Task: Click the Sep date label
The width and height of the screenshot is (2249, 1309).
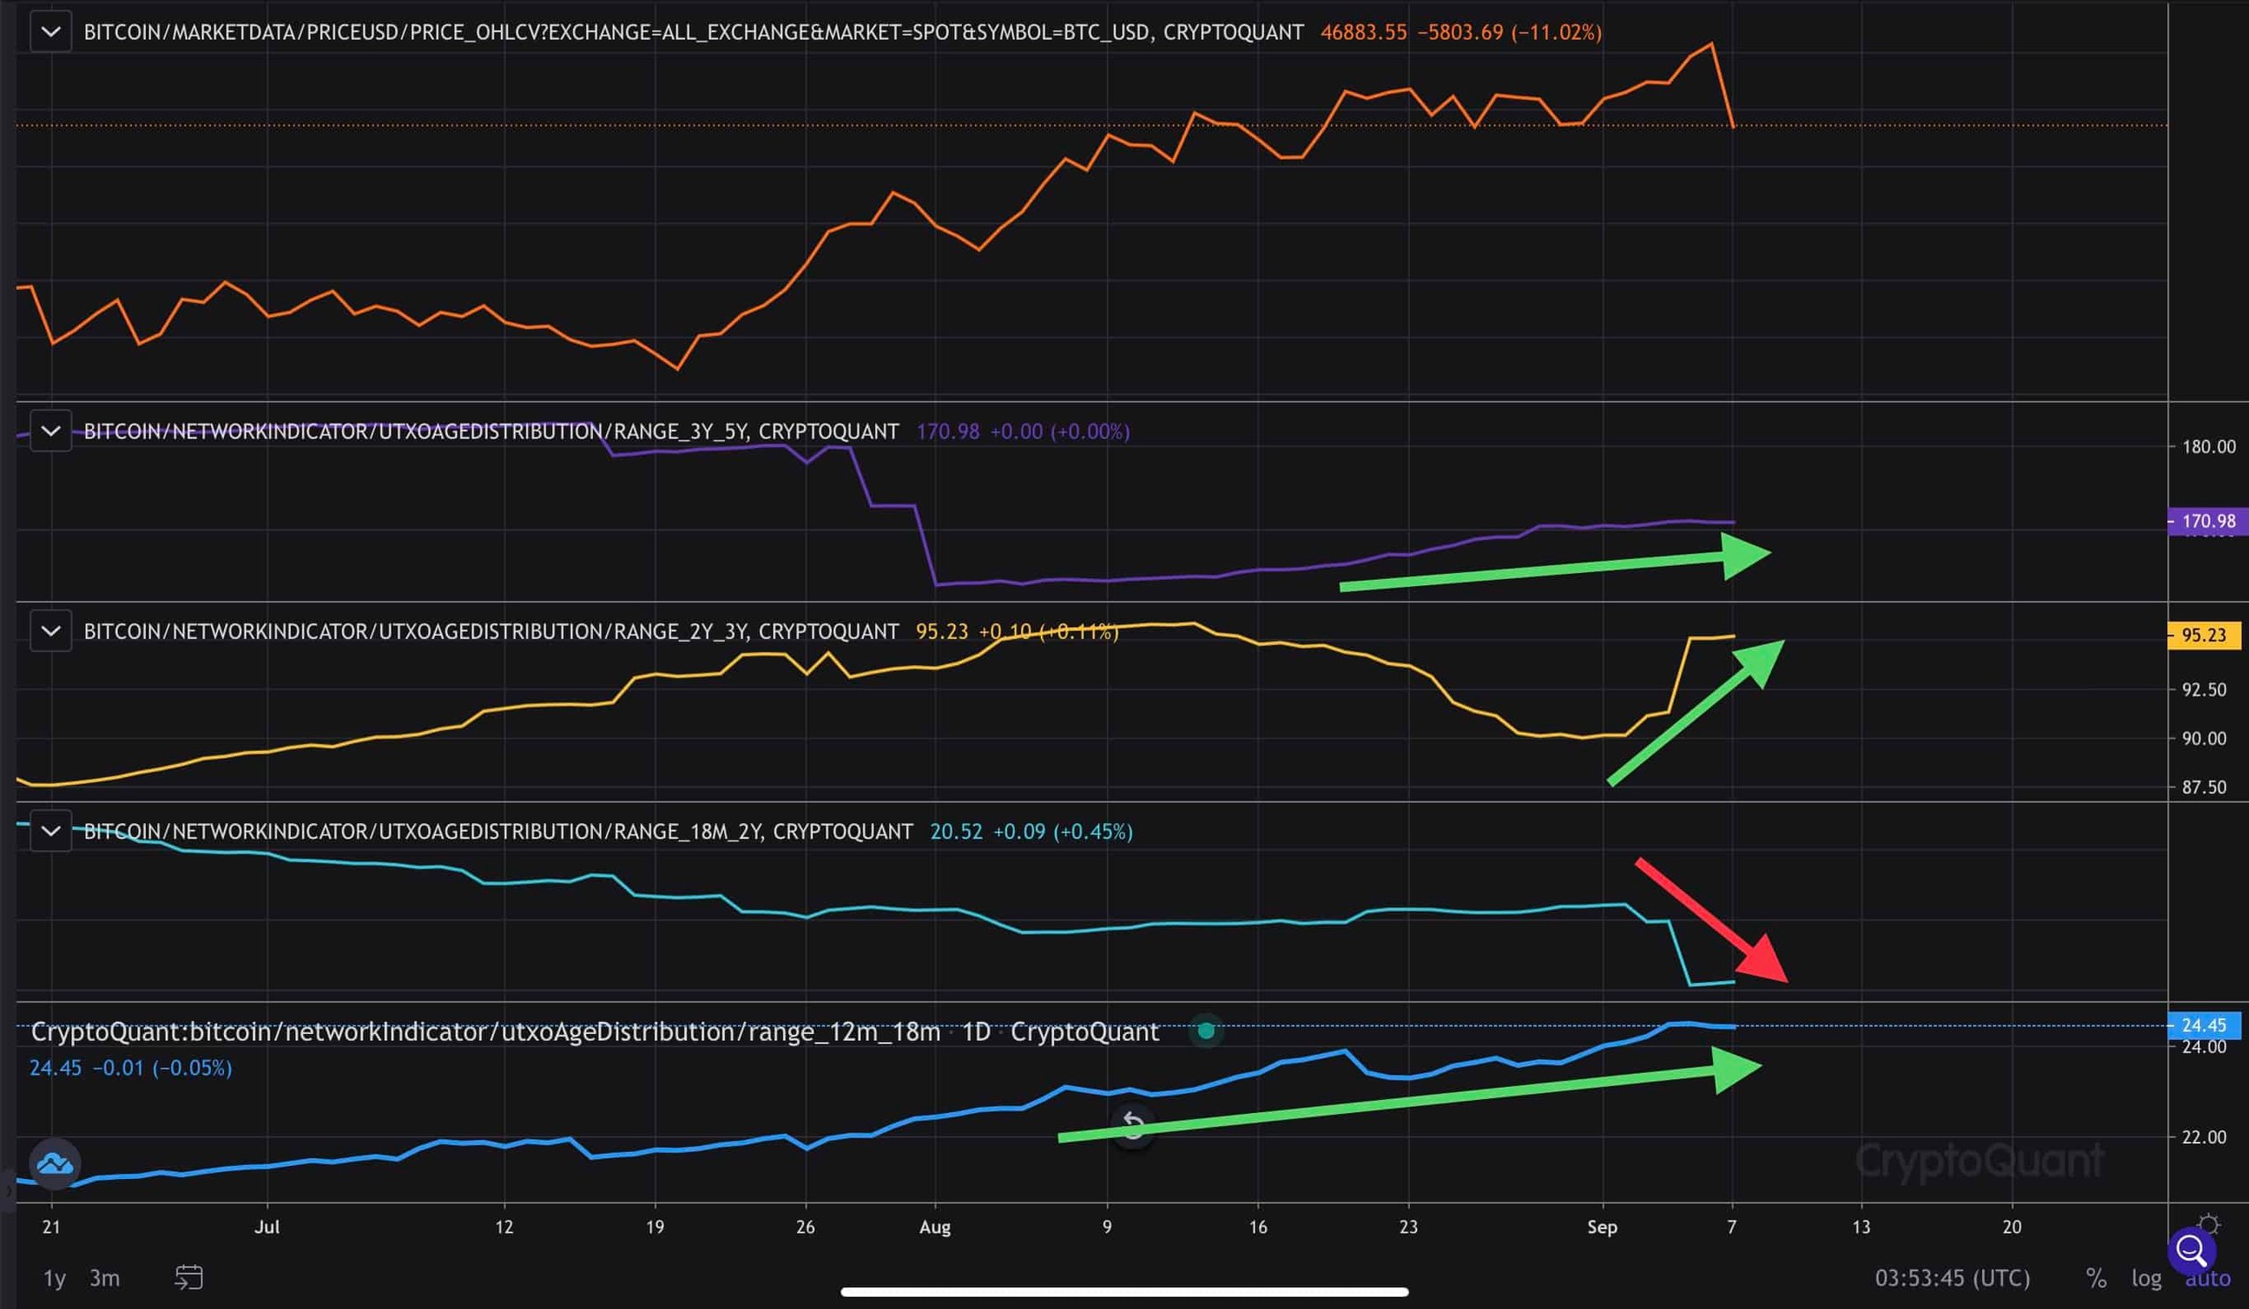Action: tap(1602, 1227)
